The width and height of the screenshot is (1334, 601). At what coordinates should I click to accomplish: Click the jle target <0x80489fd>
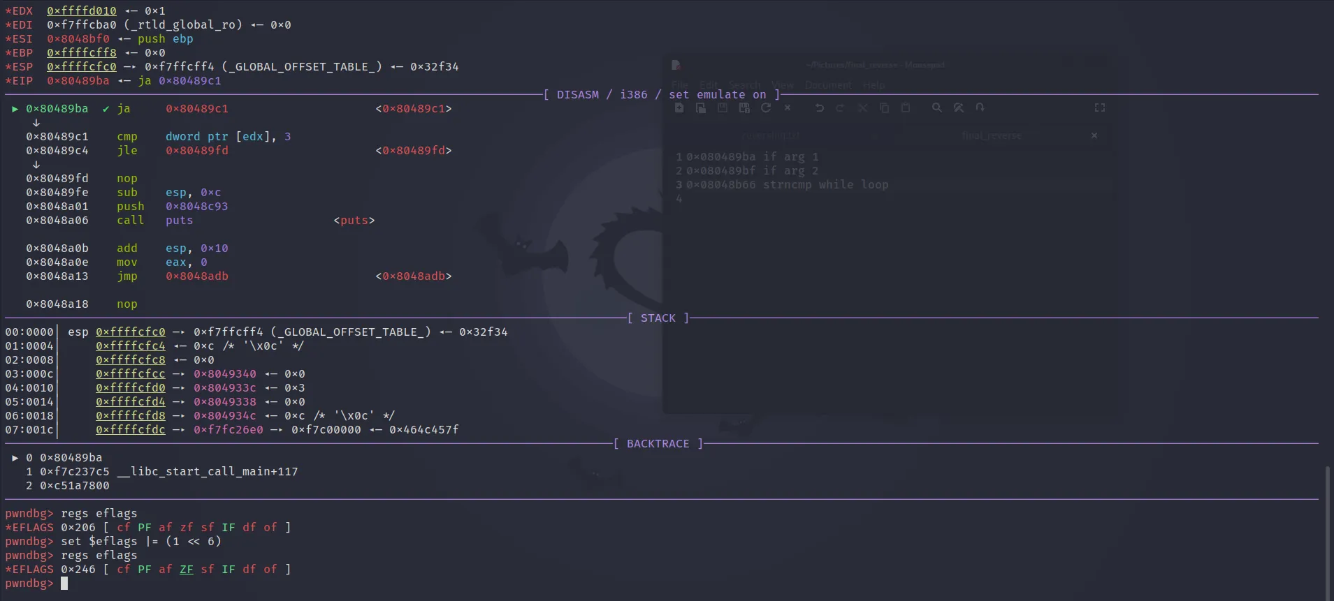click(x=414, y=151)
